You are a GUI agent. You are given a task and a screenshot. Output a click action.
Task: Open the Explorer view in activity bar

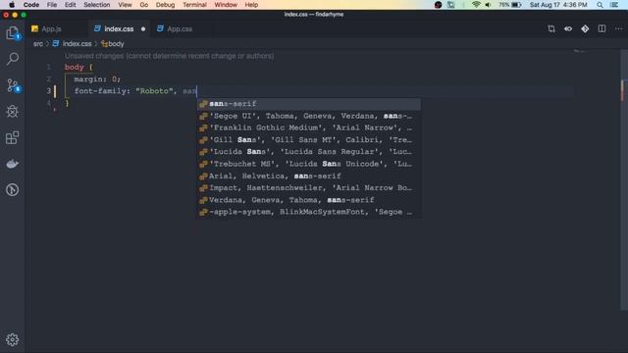point(13,32)
